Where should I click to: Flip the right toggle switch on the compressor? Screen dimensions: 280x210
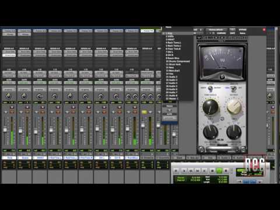click(234, 89)
